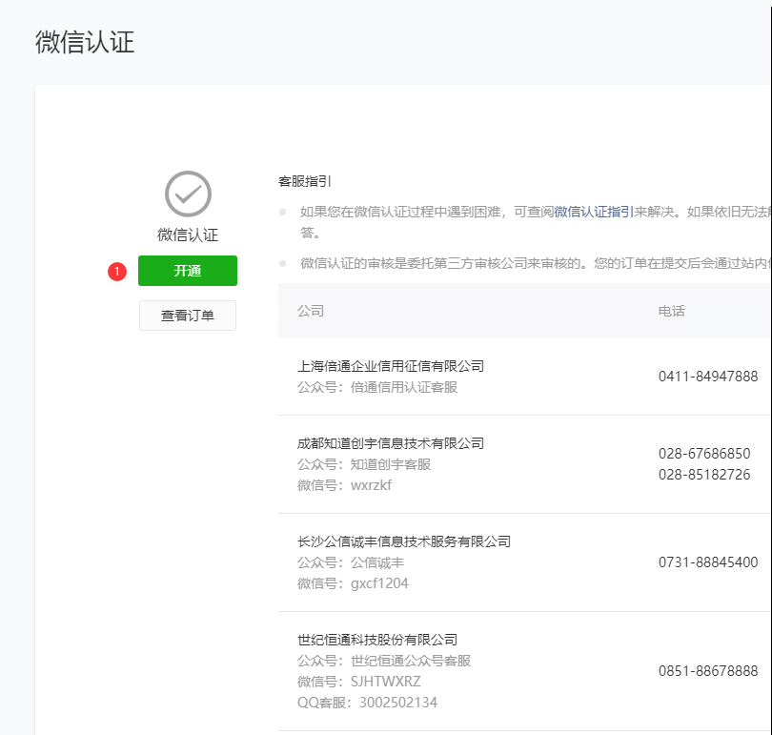The image size is (772, 735).
Task: Click 公众号：世纪恒通公众号客服 text
Action: pos(384,661)
